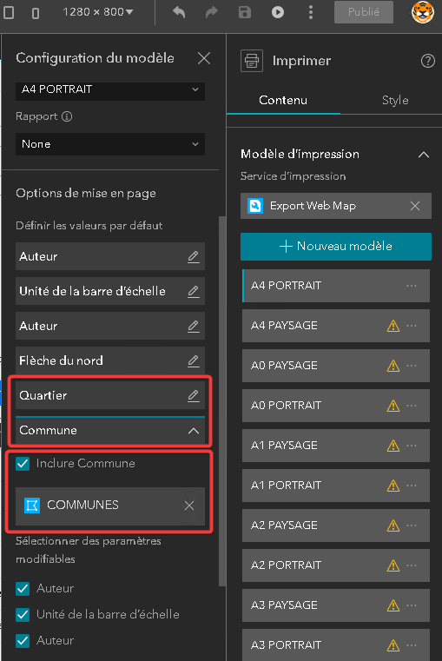Open the Rapport None dropdown
Viewport: 442px width, 661px height.
point(110,144)
